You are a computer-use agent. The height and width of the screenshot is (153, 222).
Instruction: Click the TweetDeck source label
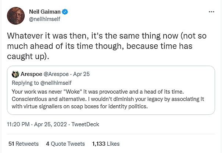point(85,124)
